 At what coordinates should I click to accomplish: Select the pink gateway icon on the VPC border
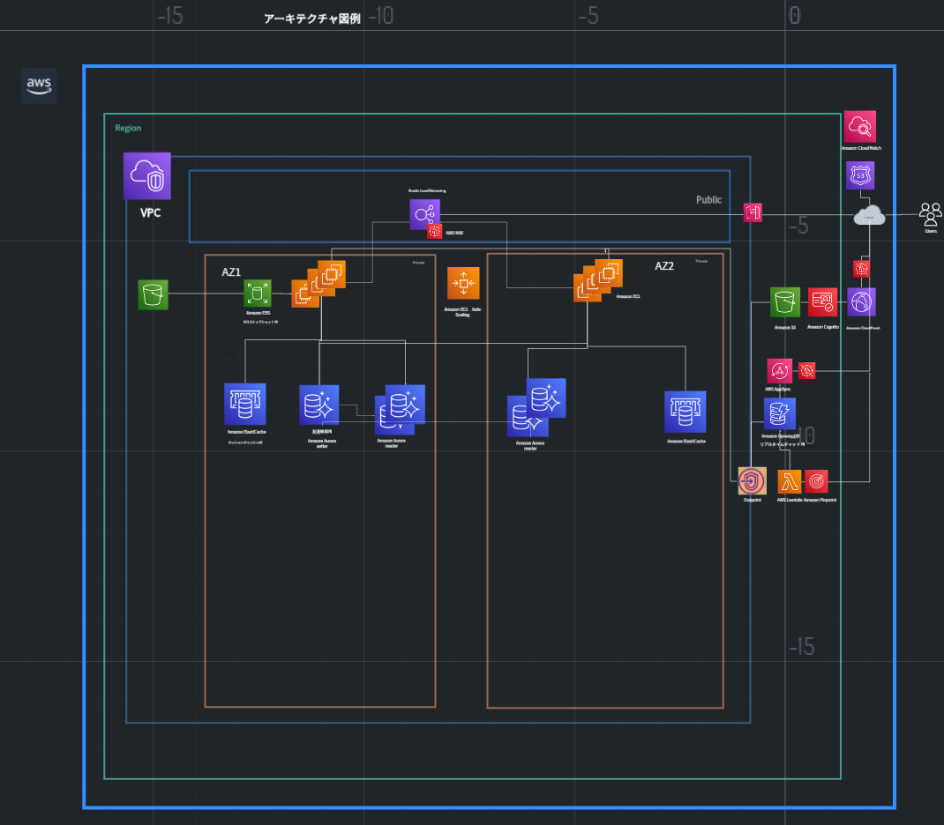pos(753,212)
